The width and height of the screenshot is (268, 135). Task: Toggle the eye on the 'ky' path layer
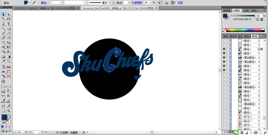[x=224, y=66]
